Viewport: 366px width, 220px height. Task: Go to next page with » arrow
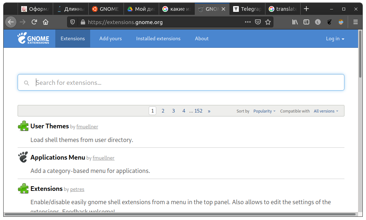tap(209, 111)
